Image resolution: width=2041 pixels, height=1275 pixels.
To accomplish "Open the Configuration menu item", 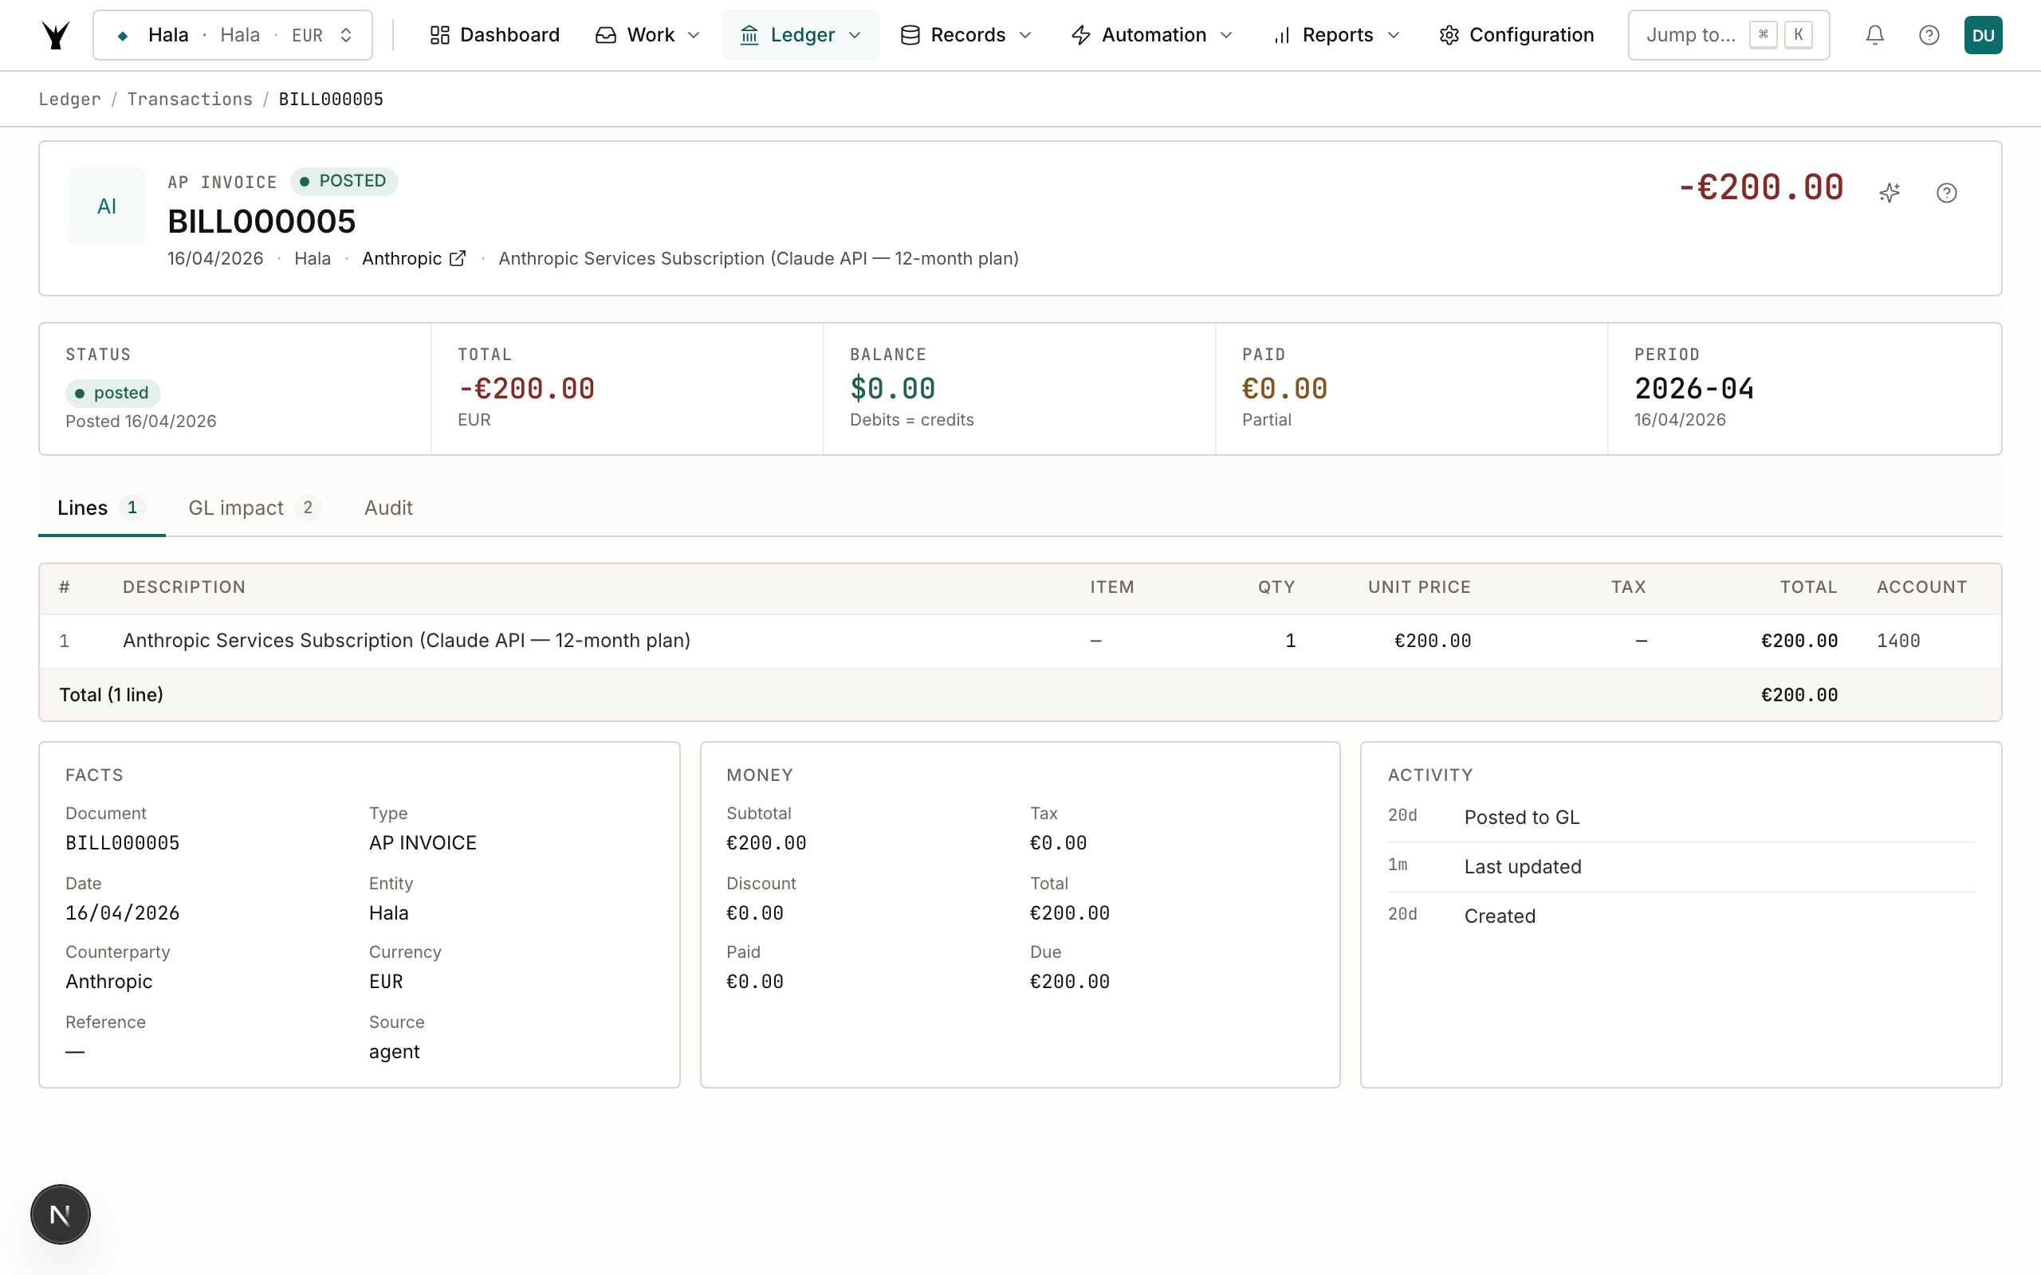I will click(1516, 34).
